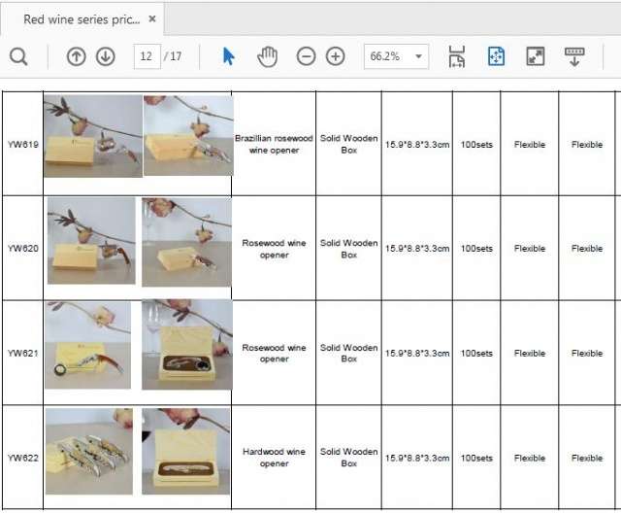This screenshot has height=513, width=621.
Task: Click 'Solid Wooden Box' in YW619 row
Action: coord(348,145)
